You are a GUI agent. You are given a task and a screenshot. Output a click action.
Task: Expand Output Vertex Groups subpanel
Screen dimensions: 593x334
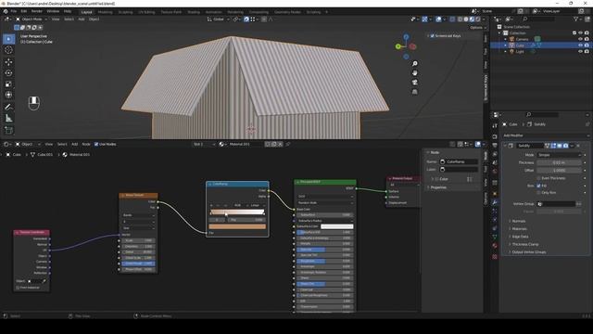(x=529, y=252)
